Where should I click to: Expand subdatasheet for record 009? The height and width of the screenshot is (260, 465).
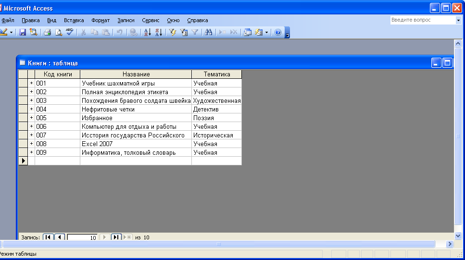tap(31, 152)
